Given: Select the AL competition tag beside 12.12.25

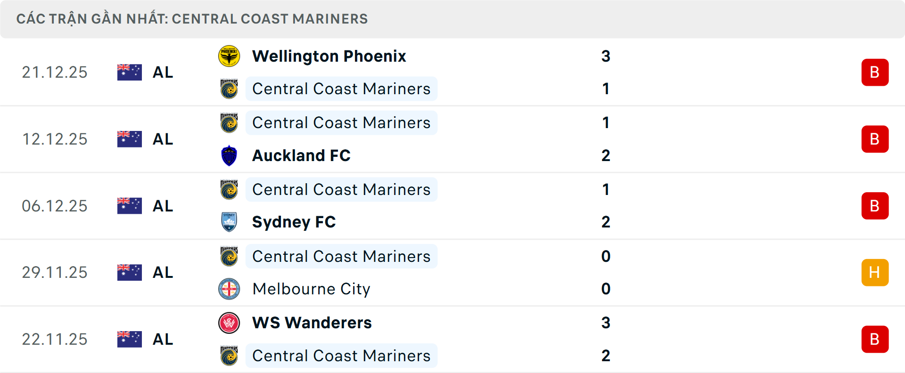Looking at the screenshot, I should pyautogui.click(x=163, y=139).
